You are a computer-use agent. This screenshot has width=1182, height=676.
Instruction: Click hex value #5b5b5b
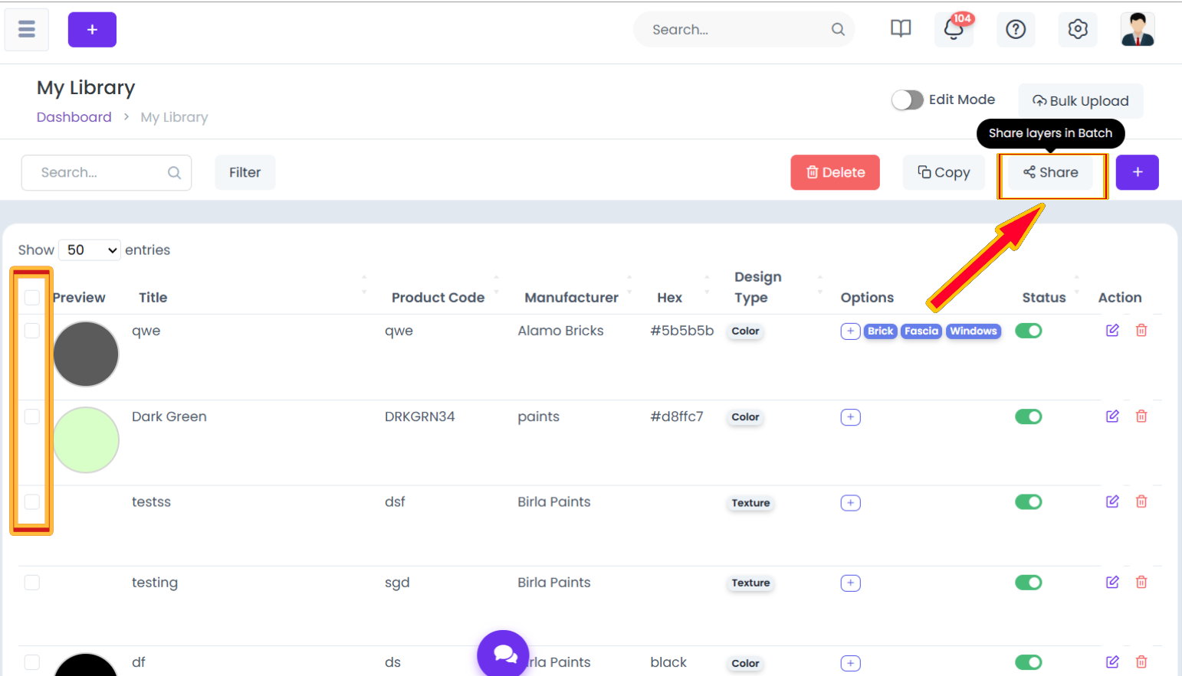click(681, 331)
